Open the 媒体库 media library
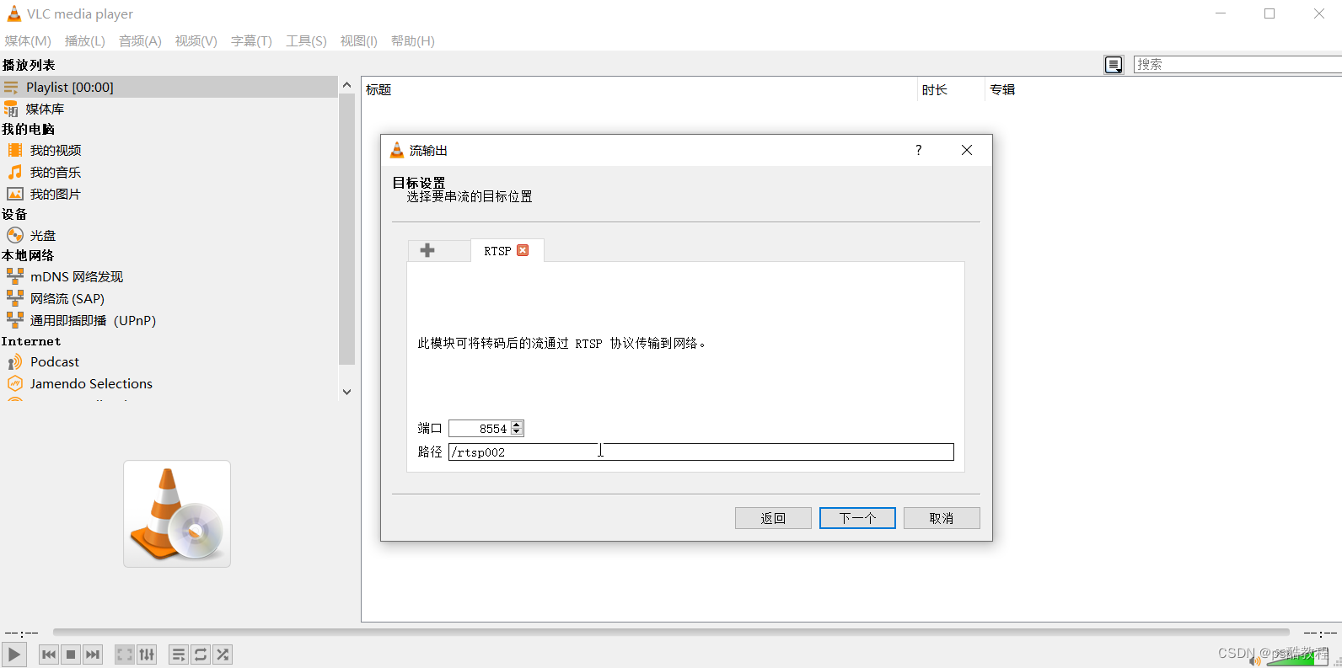Screen dimensions: 1342x668 point(45,109)
